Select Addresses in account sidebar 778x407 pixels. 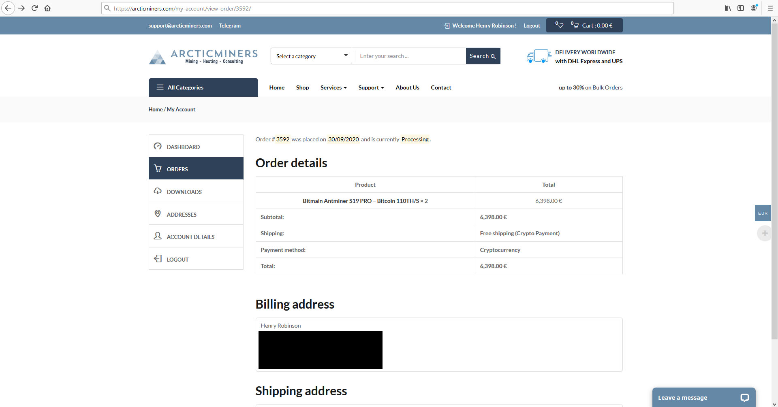click(196, 214)
